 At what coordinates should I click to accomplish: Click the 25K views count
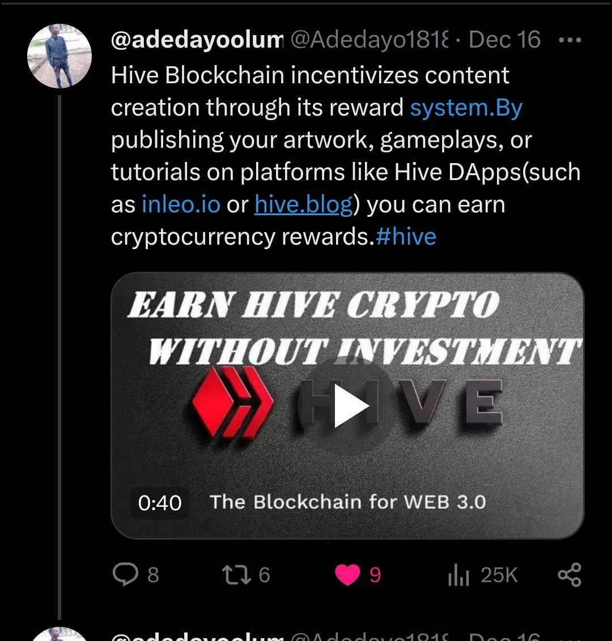pyautogui.click(x=499, y=575)
